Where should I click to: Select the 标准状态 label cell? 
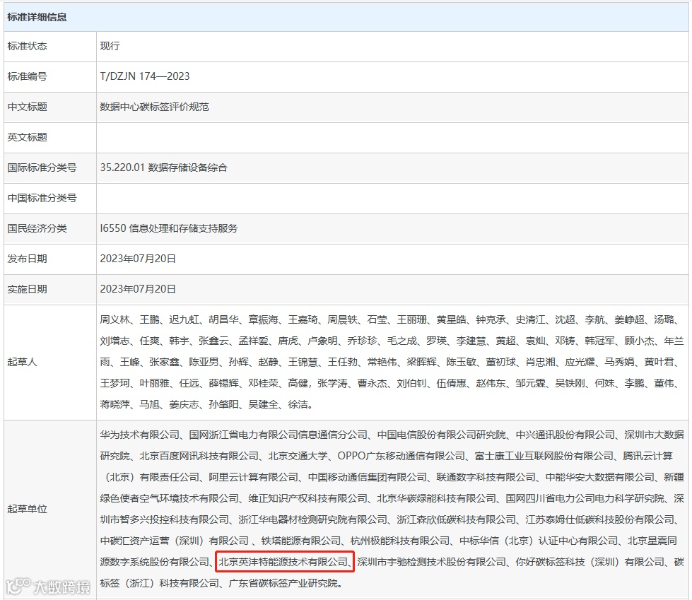[27, 46]
